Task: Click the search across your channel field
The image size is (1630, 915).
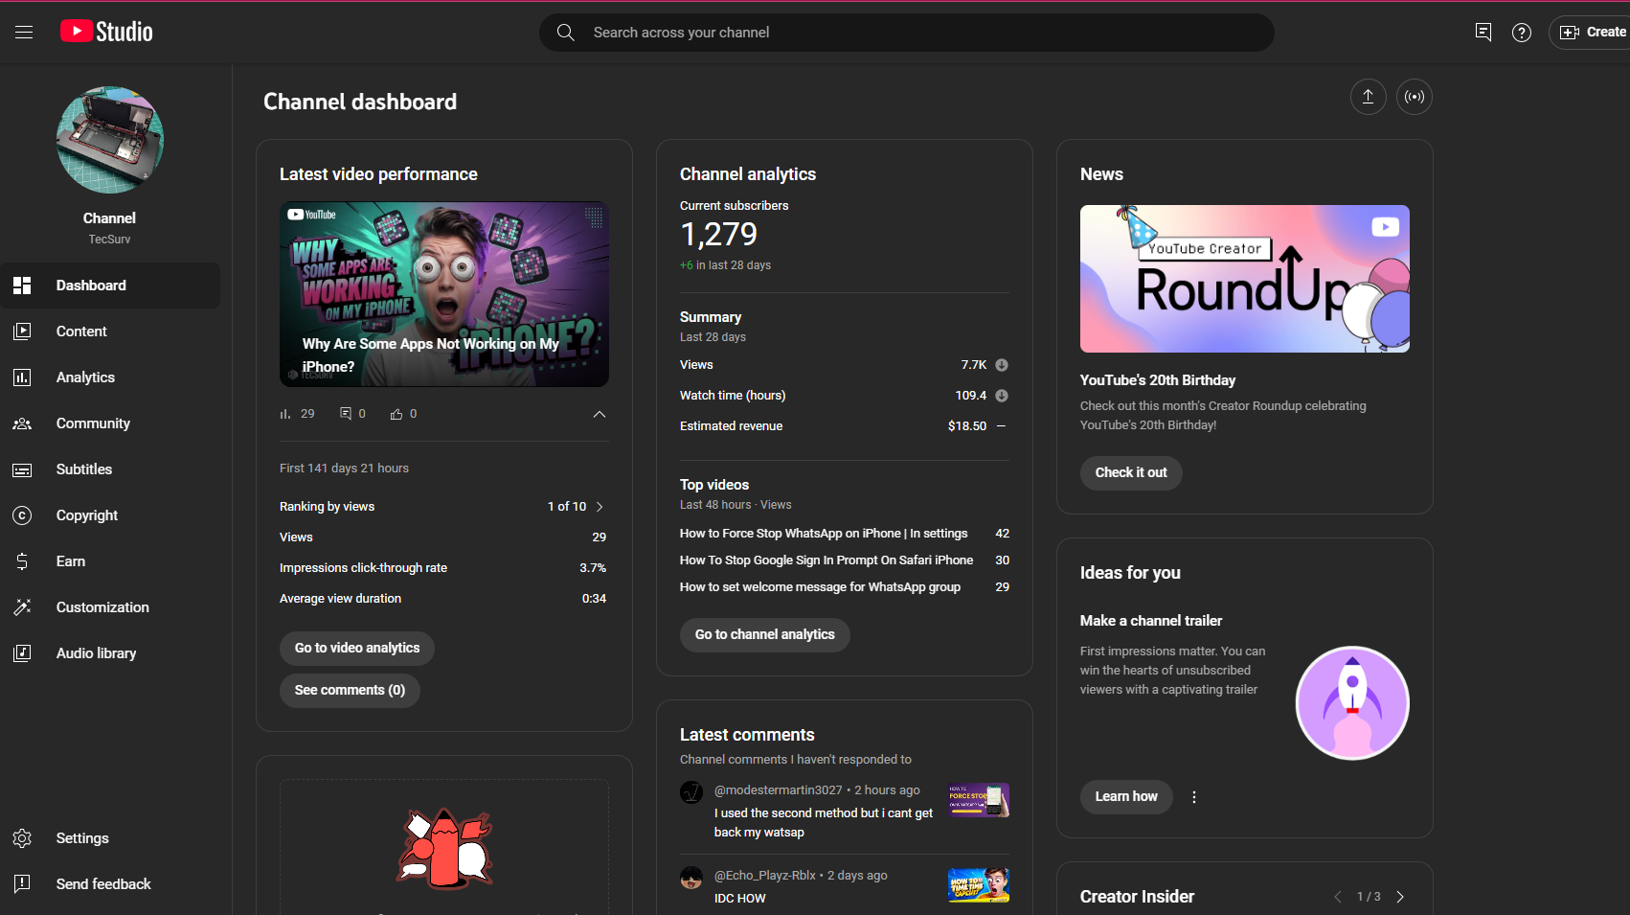Action: pyautogui.click(x=907, y=33)
